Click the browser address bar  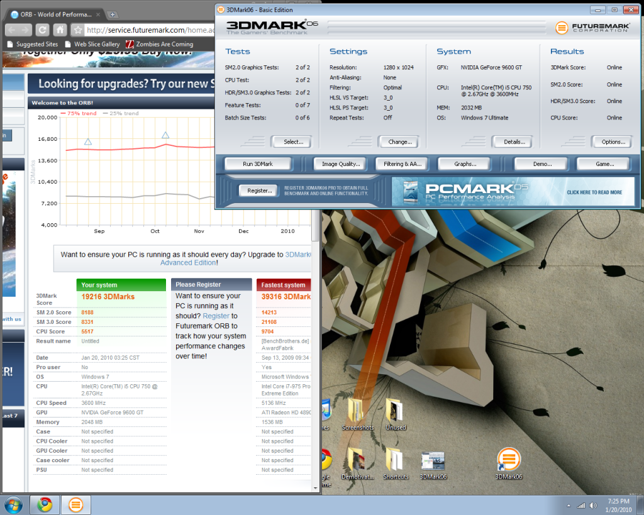[x=150, y=30]
